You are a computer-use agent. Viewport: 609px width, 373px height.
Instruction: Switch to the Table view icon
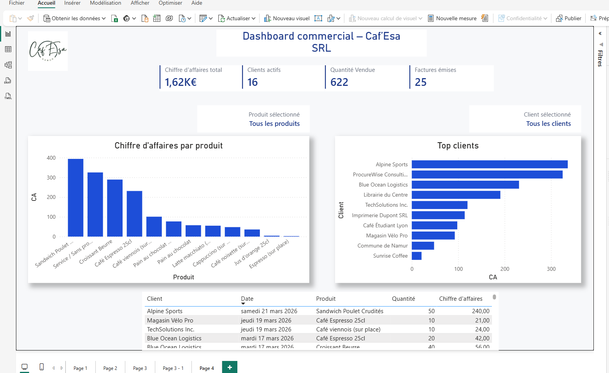pos(8,49)
